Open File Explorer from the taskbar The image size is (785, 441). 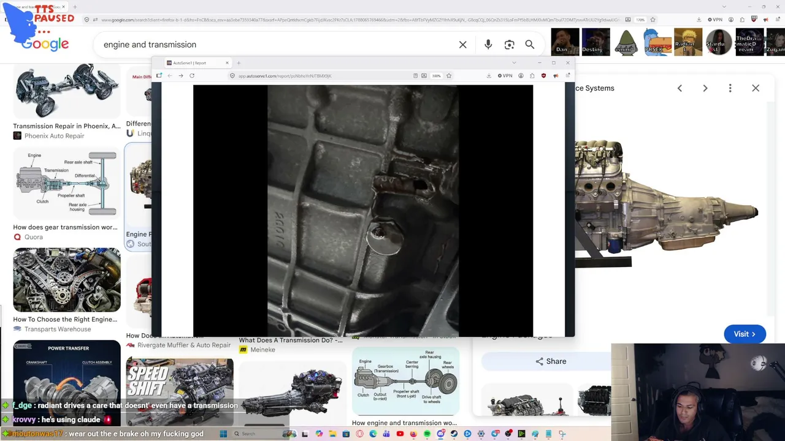(x=332, y=434)
